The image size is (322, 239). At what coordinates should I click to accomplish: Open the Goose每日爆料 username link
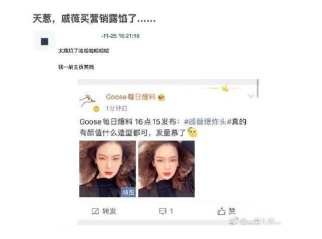point(130,97)
